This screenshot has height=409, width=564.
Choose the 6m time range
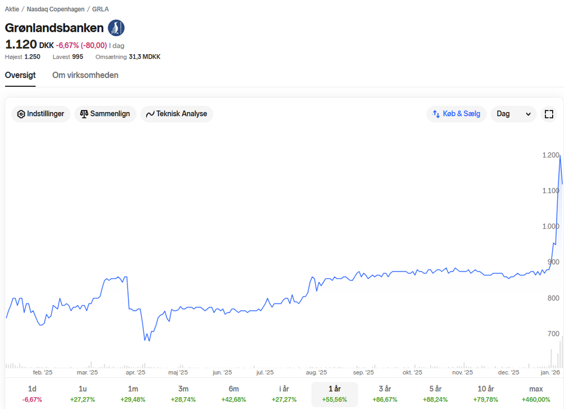click(x=233, y=394)
